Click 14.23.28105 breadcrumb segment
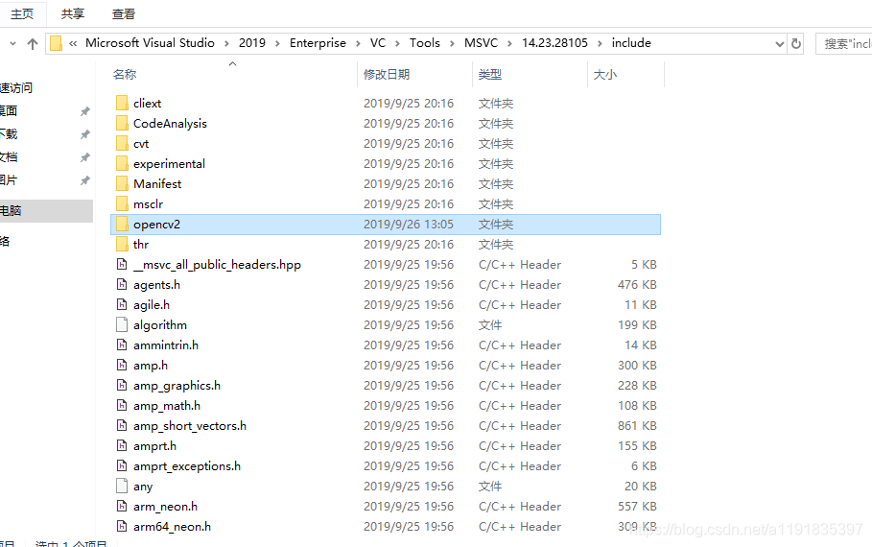The image size is (872, 547). point(554,43)
